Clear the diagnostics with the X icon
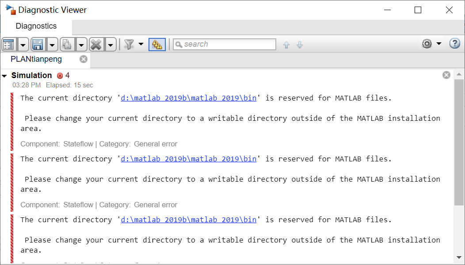The width and height of the screenshot is (465, 265). (96, 44)
